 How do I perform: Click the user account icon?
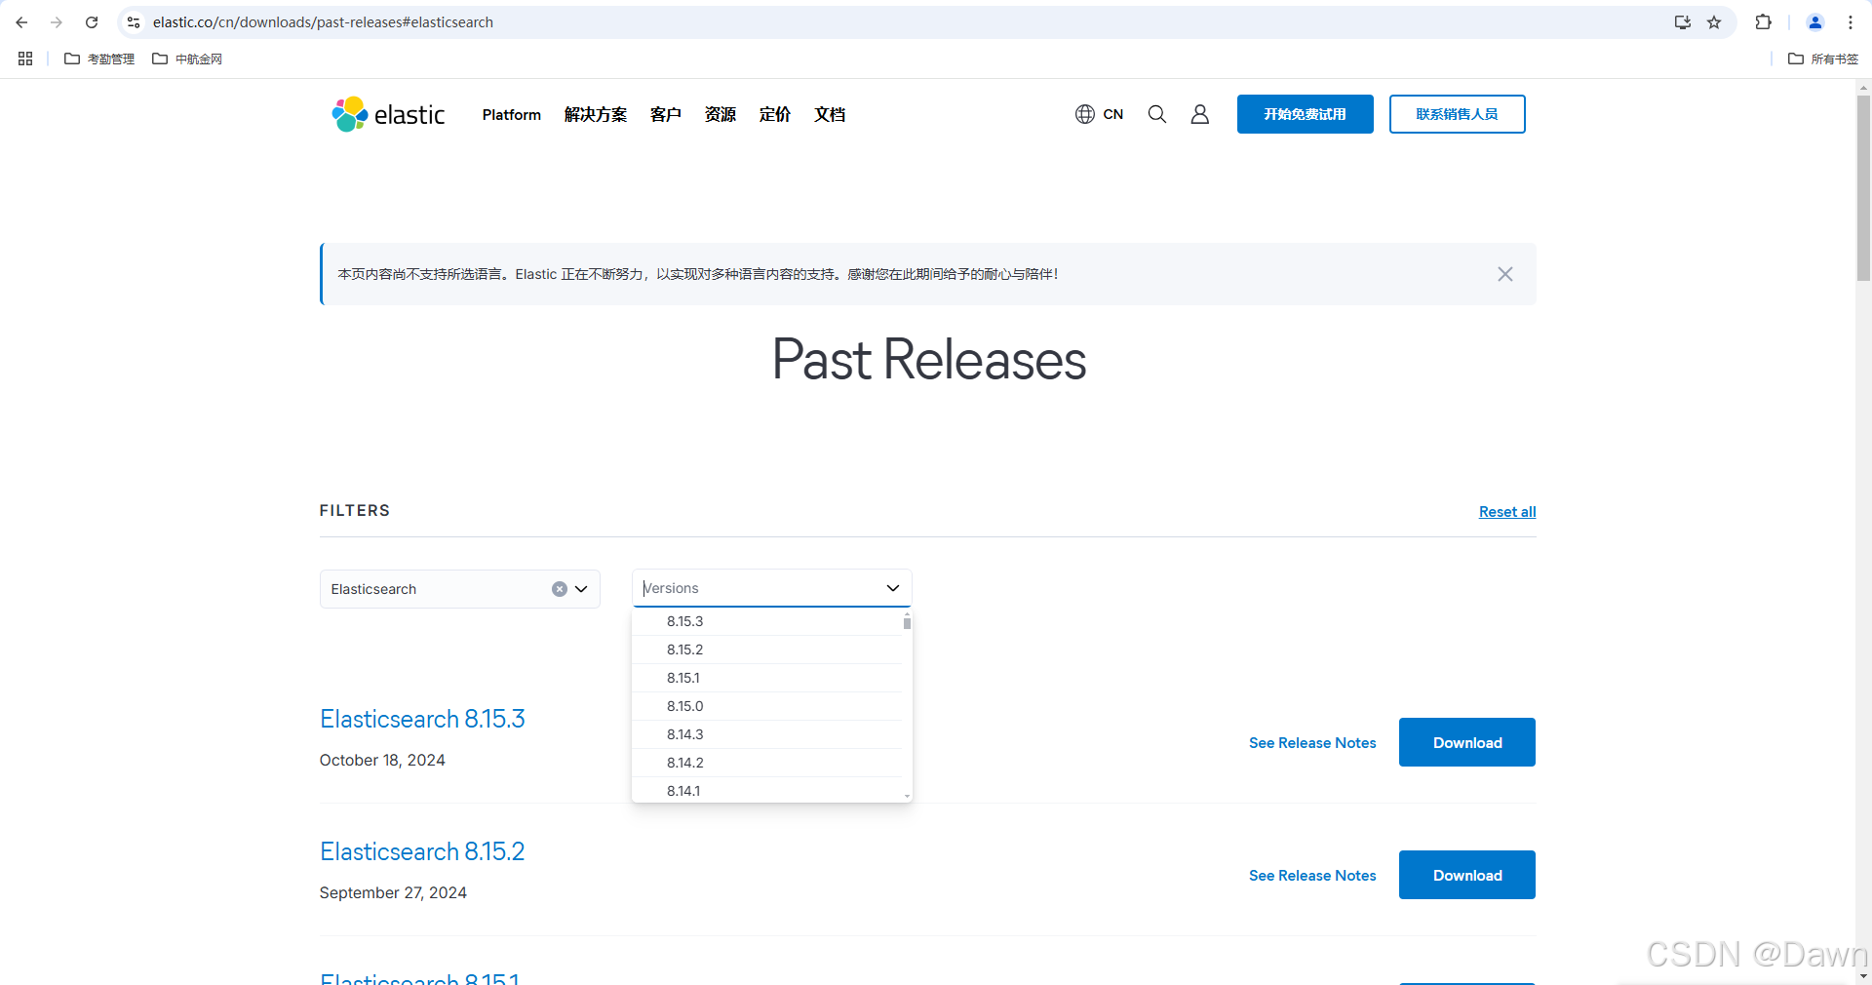[1199, 114]
